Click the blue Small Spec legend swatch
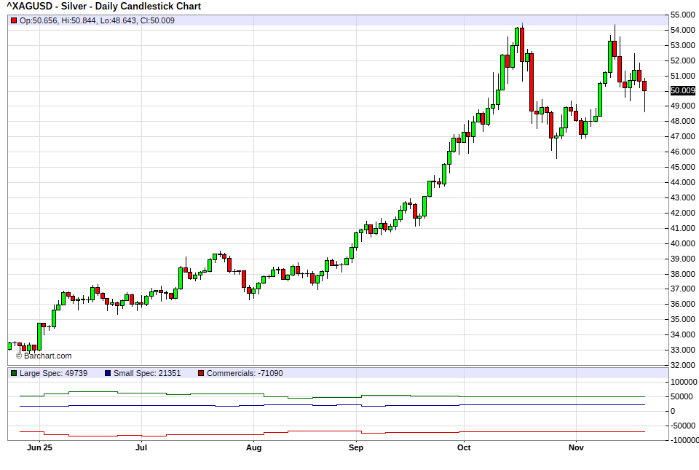699x470 pixels. point(108,373)
